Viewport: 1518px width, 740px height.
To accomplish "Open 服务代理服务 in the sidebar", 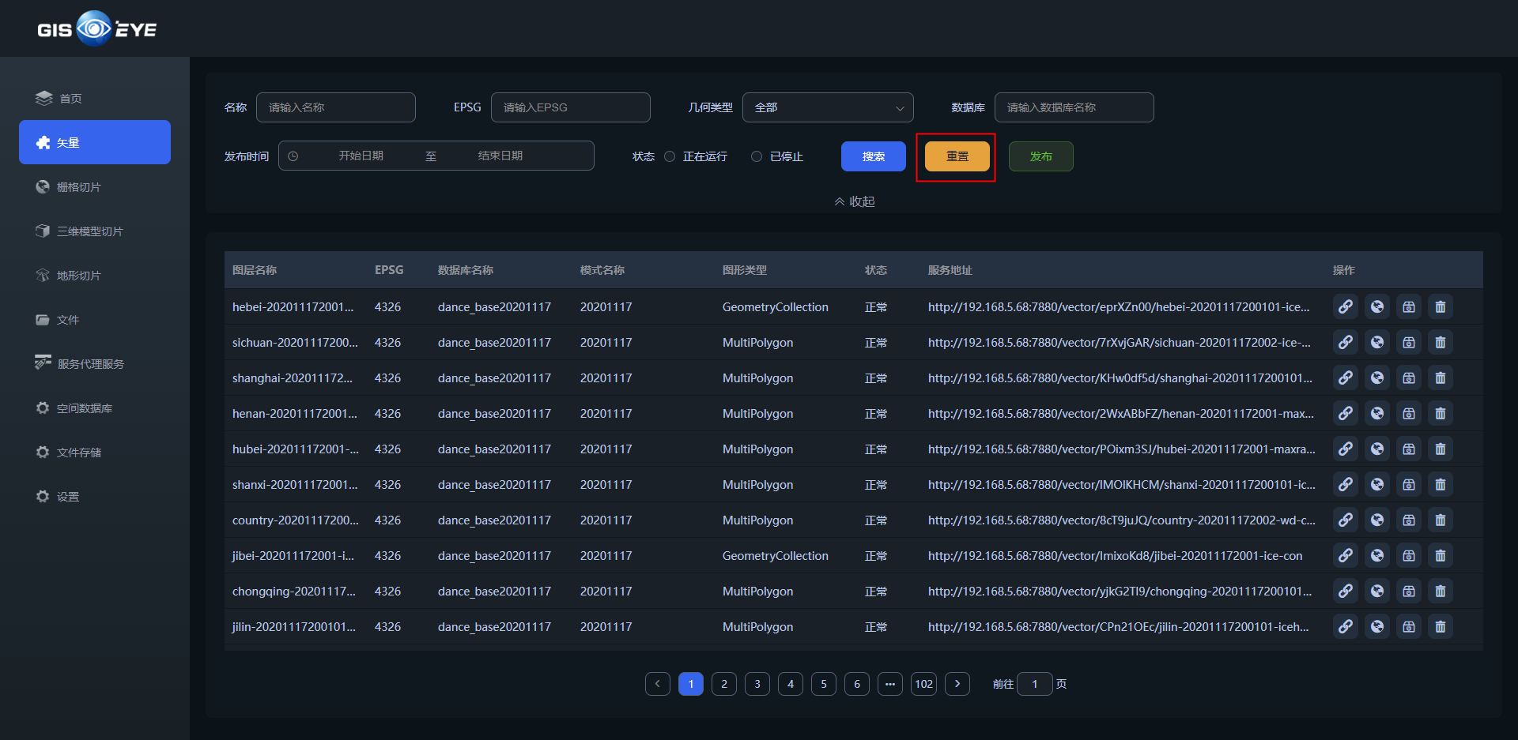I will coord(95,363).
